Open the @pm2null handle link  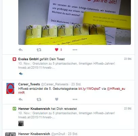click(x=58, y=134)
